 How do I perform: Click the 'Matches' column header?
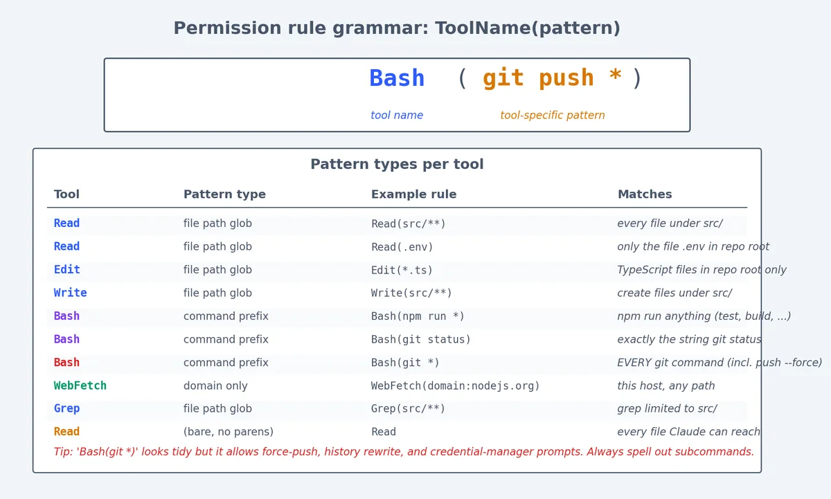pyautogui.click(x=645, y=194)
